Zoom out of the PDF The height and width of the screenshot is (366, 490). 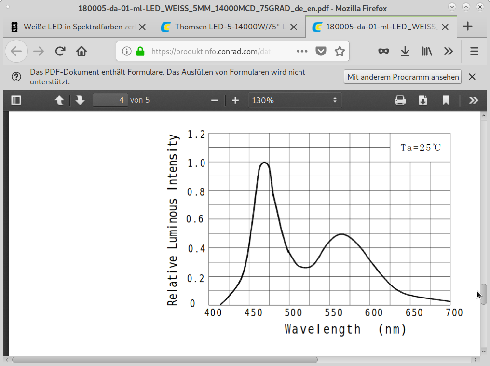point(214,100)
